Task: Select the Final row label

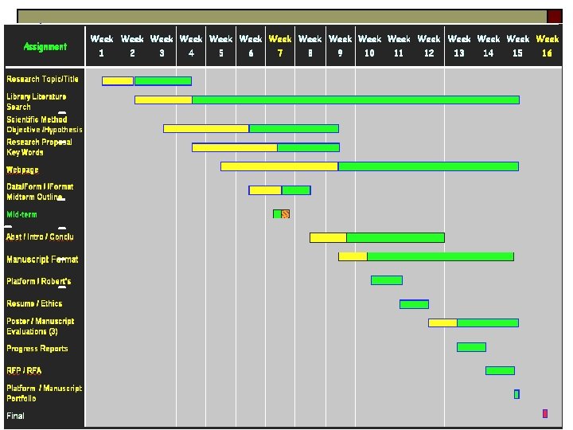Action: pos(15,416)
